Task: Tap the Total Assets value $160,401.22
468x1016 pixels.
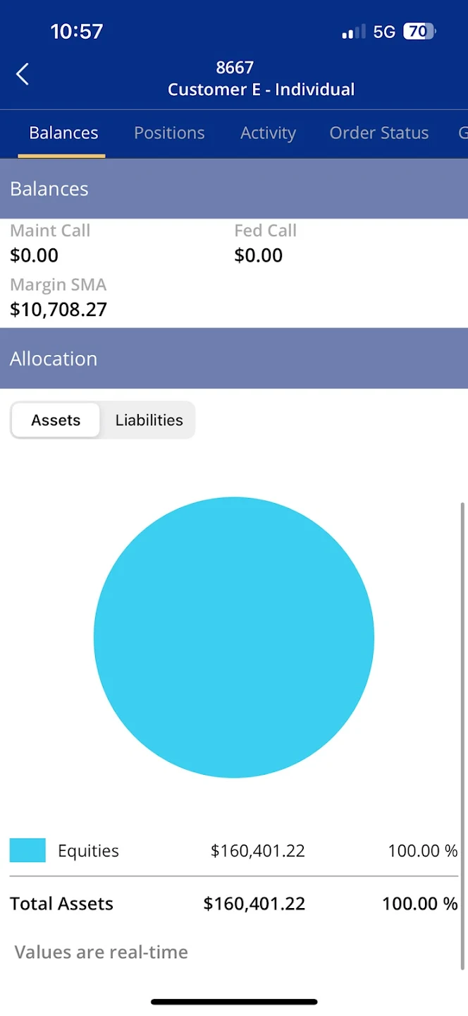Action: [x=254, y=903]
